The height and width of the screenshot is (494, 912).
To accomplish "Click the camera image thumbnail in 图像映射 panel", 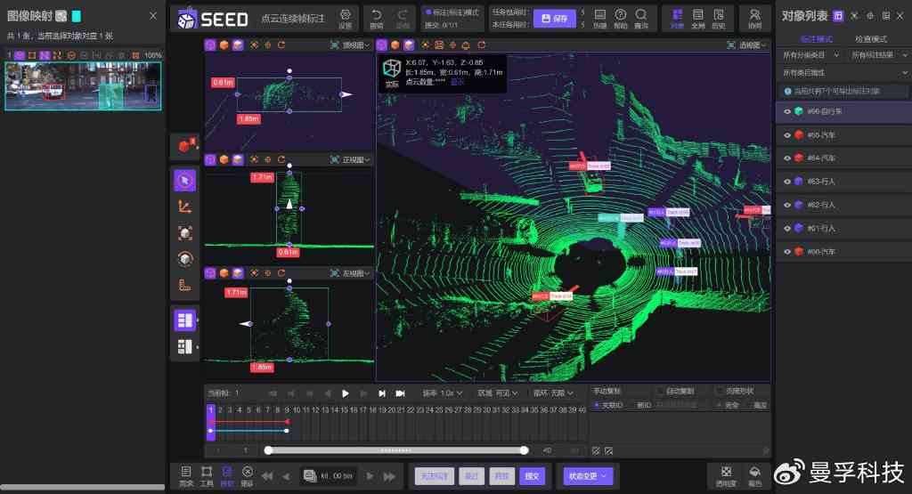I will [83, 85].
